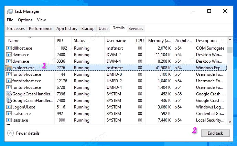
Task: Click the fontdrvhost.exe icon with PID 1144
Action: point(9,74)
